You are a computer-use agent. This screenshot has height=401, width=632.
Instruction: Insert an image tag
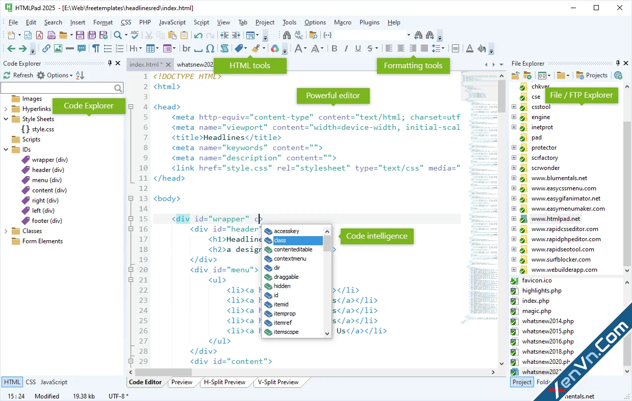click(58, 48)
